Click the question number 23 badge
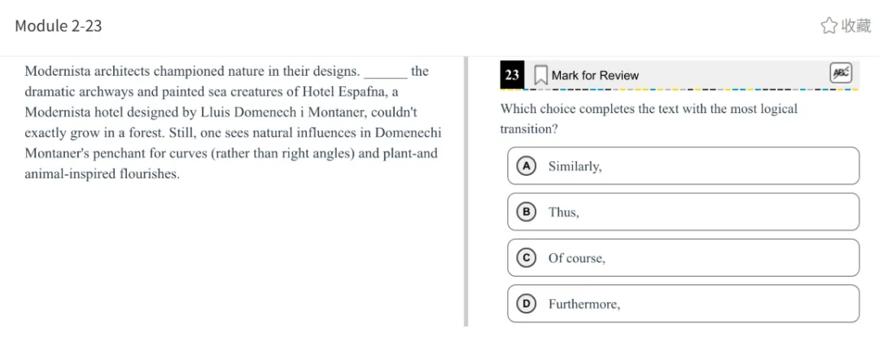Viewport: 879px width, 338px height. tap(512, 75)
